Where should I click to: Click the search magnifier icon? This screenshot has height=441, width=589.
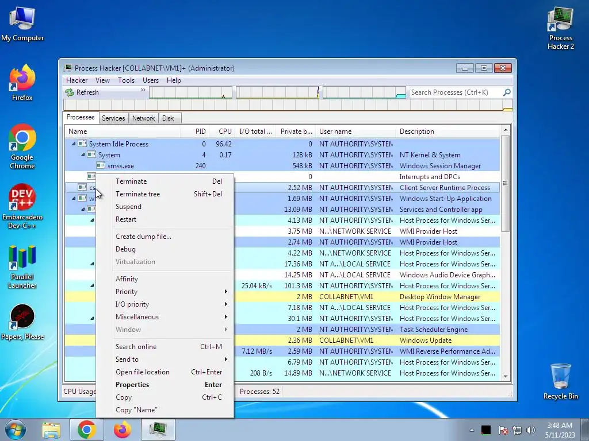point(507,92)
